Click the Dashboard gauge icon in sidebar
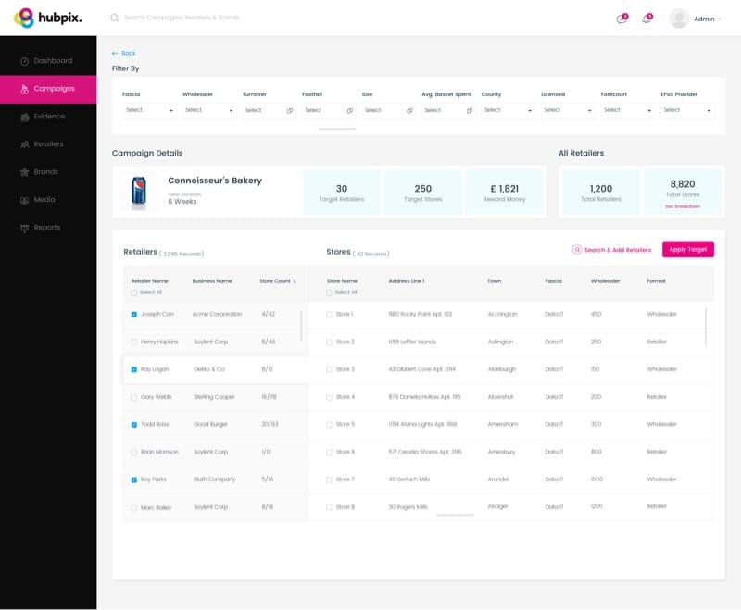741x610 pixels. click(25, 61)
